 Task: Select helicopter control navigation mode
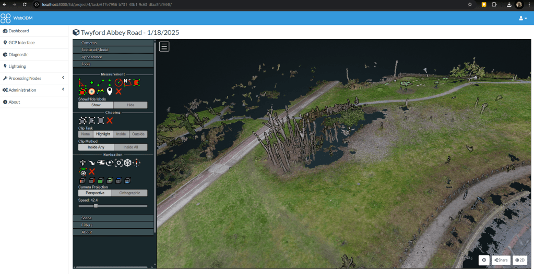[101, 163]
